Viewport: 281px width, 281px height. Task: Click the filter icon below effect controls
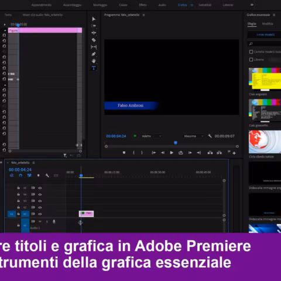point(65,156)
